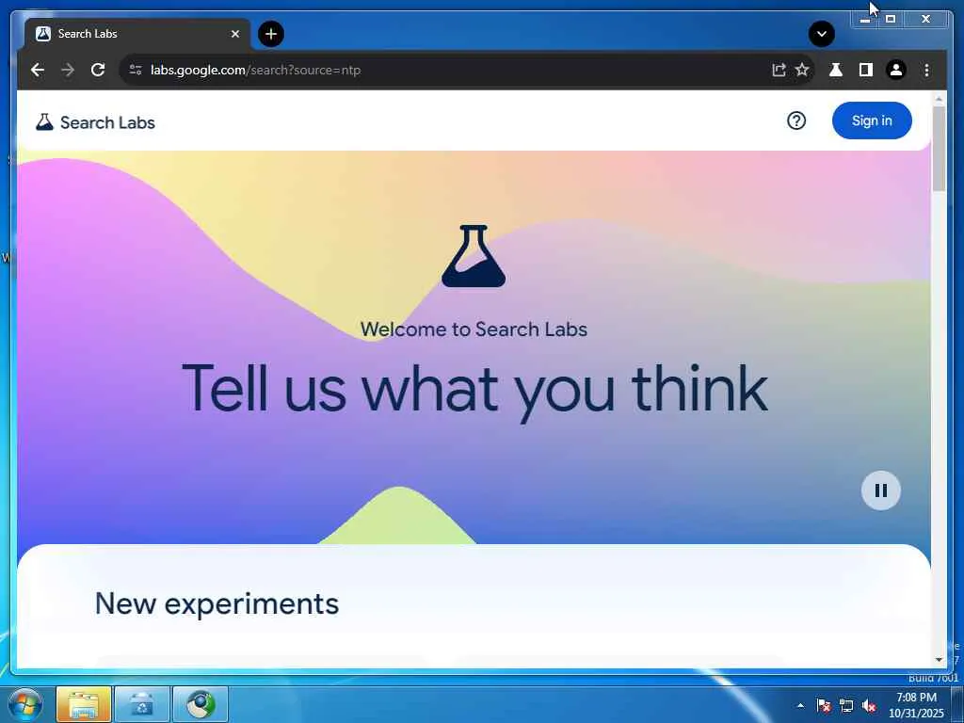The height and width of the screenshot is (723, 964).
Task: Open a new tab with plus button
Action: point(271,34)
